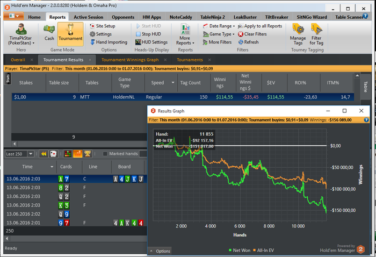Click the hands list left scroll arrow

tap(6, 239)
